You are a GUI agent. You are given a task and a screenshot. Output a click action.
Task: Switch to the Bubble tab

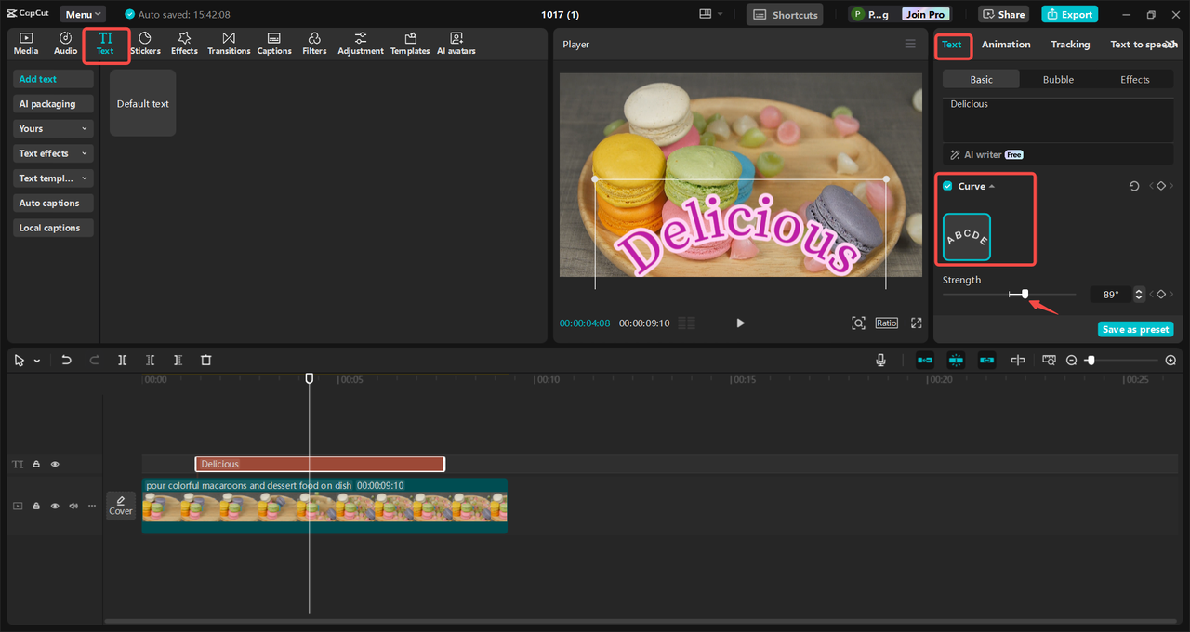(x=1058, y=80)
